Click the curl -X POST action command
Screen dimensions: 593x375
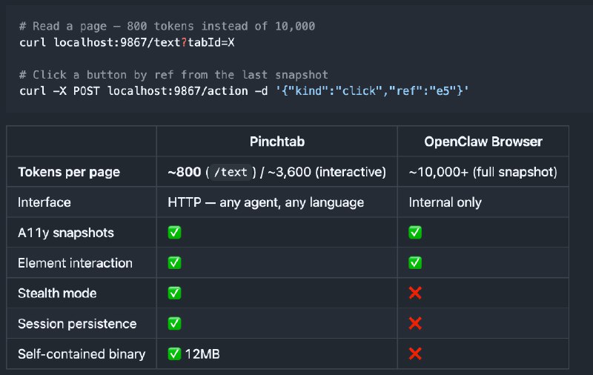click(244, 90)
